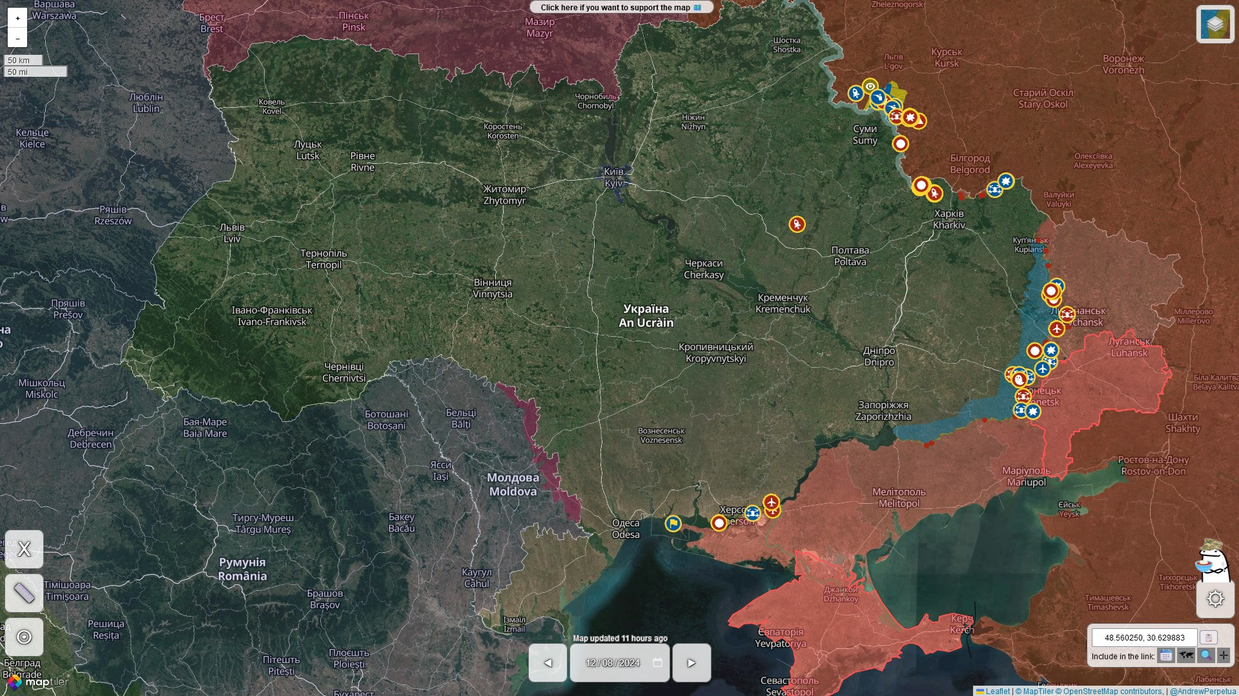1239x696 pixels.
Task: Click the Zaporizhzhia city label
Action: 883,411
